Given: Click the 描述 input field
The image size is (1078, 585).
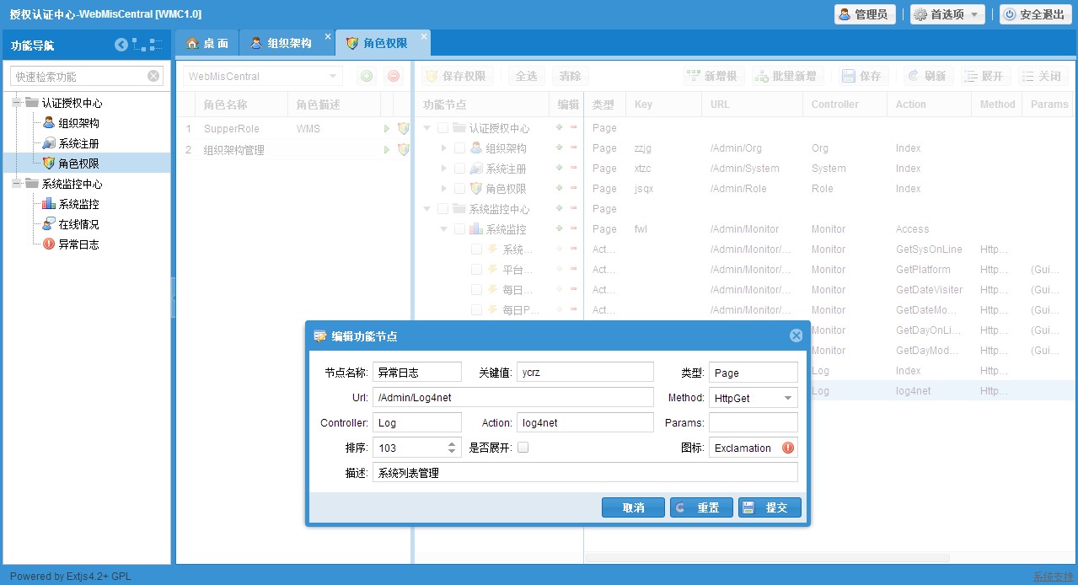Looking at the screenshot, I should [585, 472].
